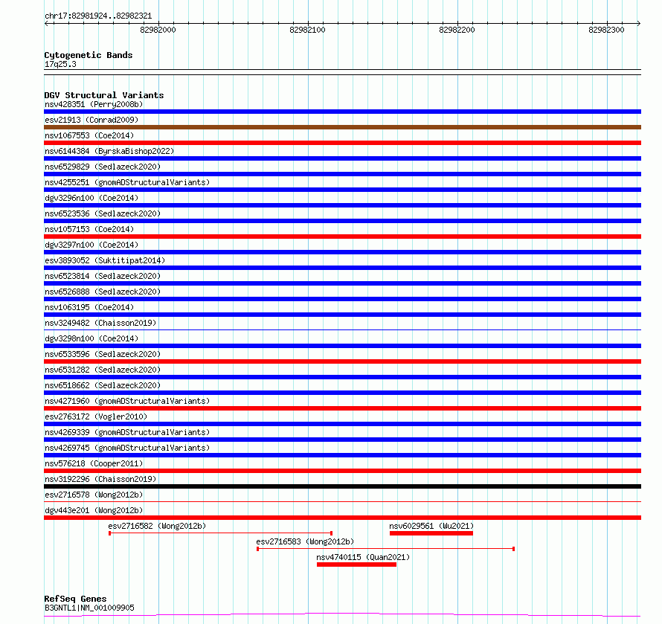Click dgv443e201 (Wong2012b) label
Viewport: 662px width, 624px height.
point(94,510)
